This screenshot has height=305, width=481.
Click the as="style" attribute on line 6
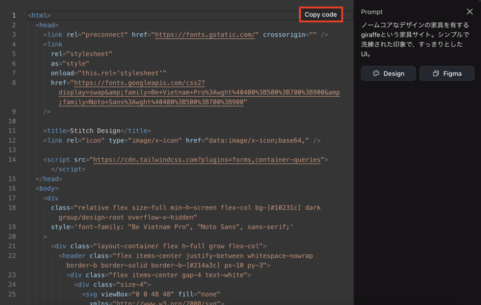tap(70, 64)
